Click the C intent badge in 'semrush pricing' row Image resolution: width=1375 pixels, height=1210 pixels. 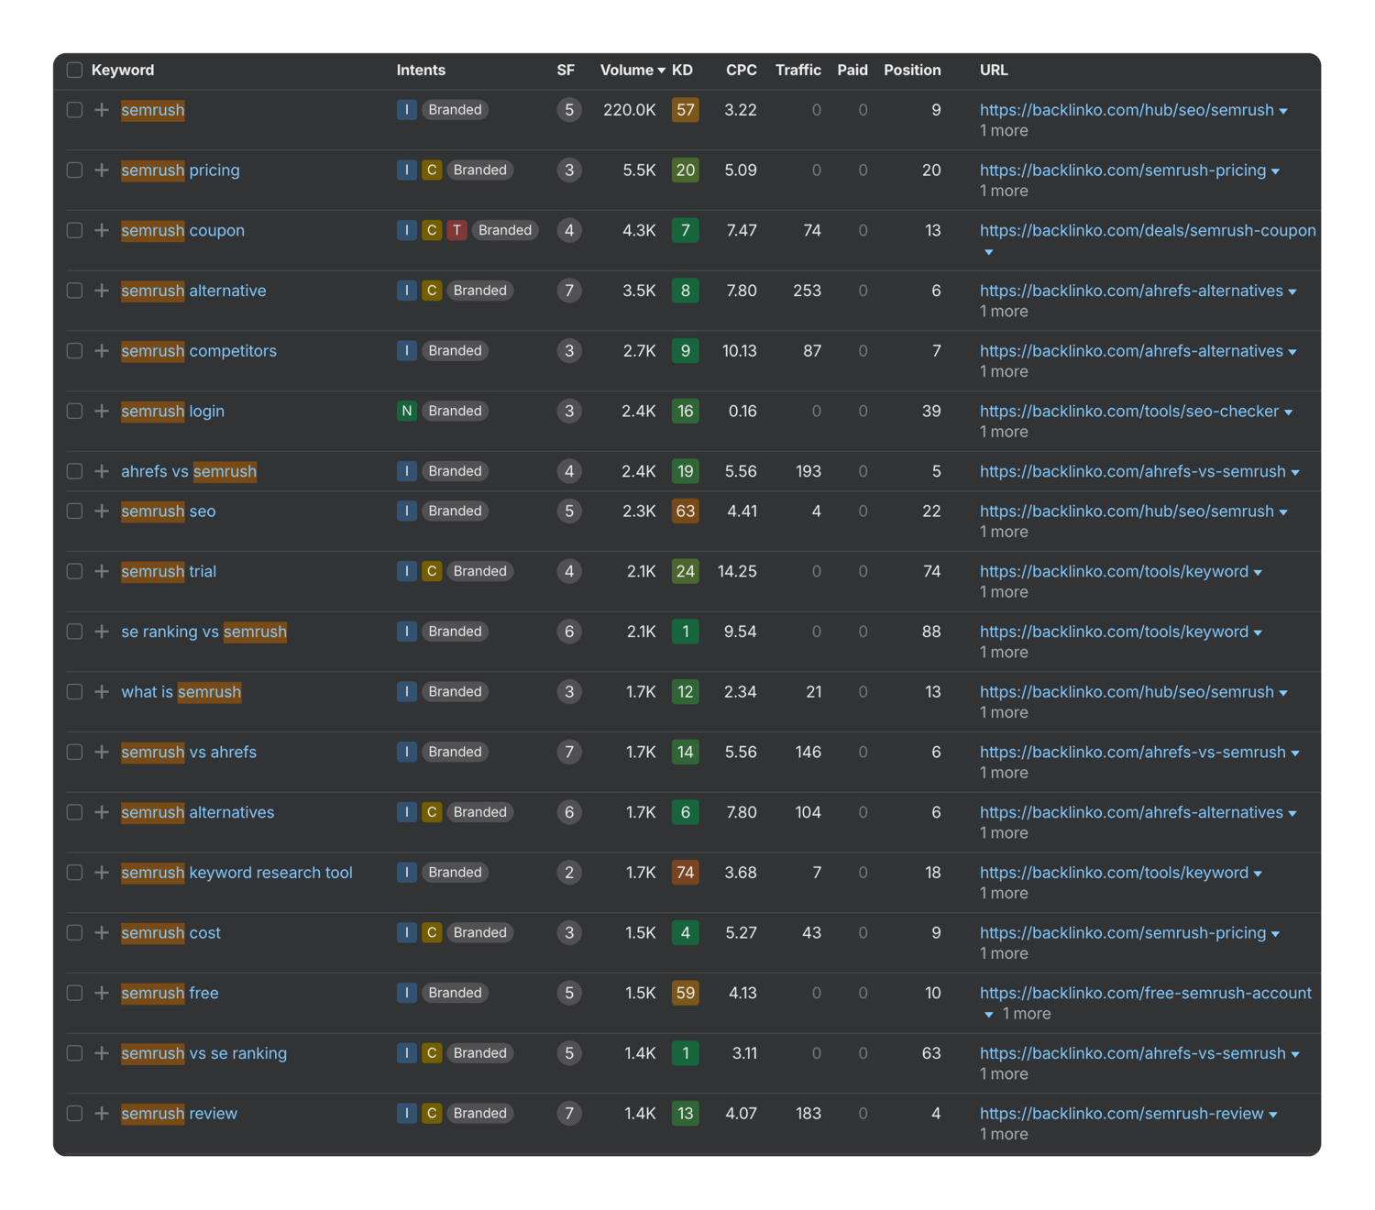click(432, 170)
